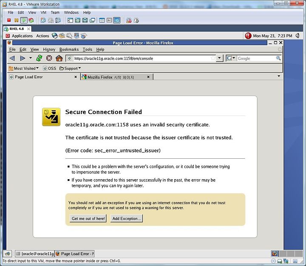Open the GNOME Applications menu

click(22, 36)
